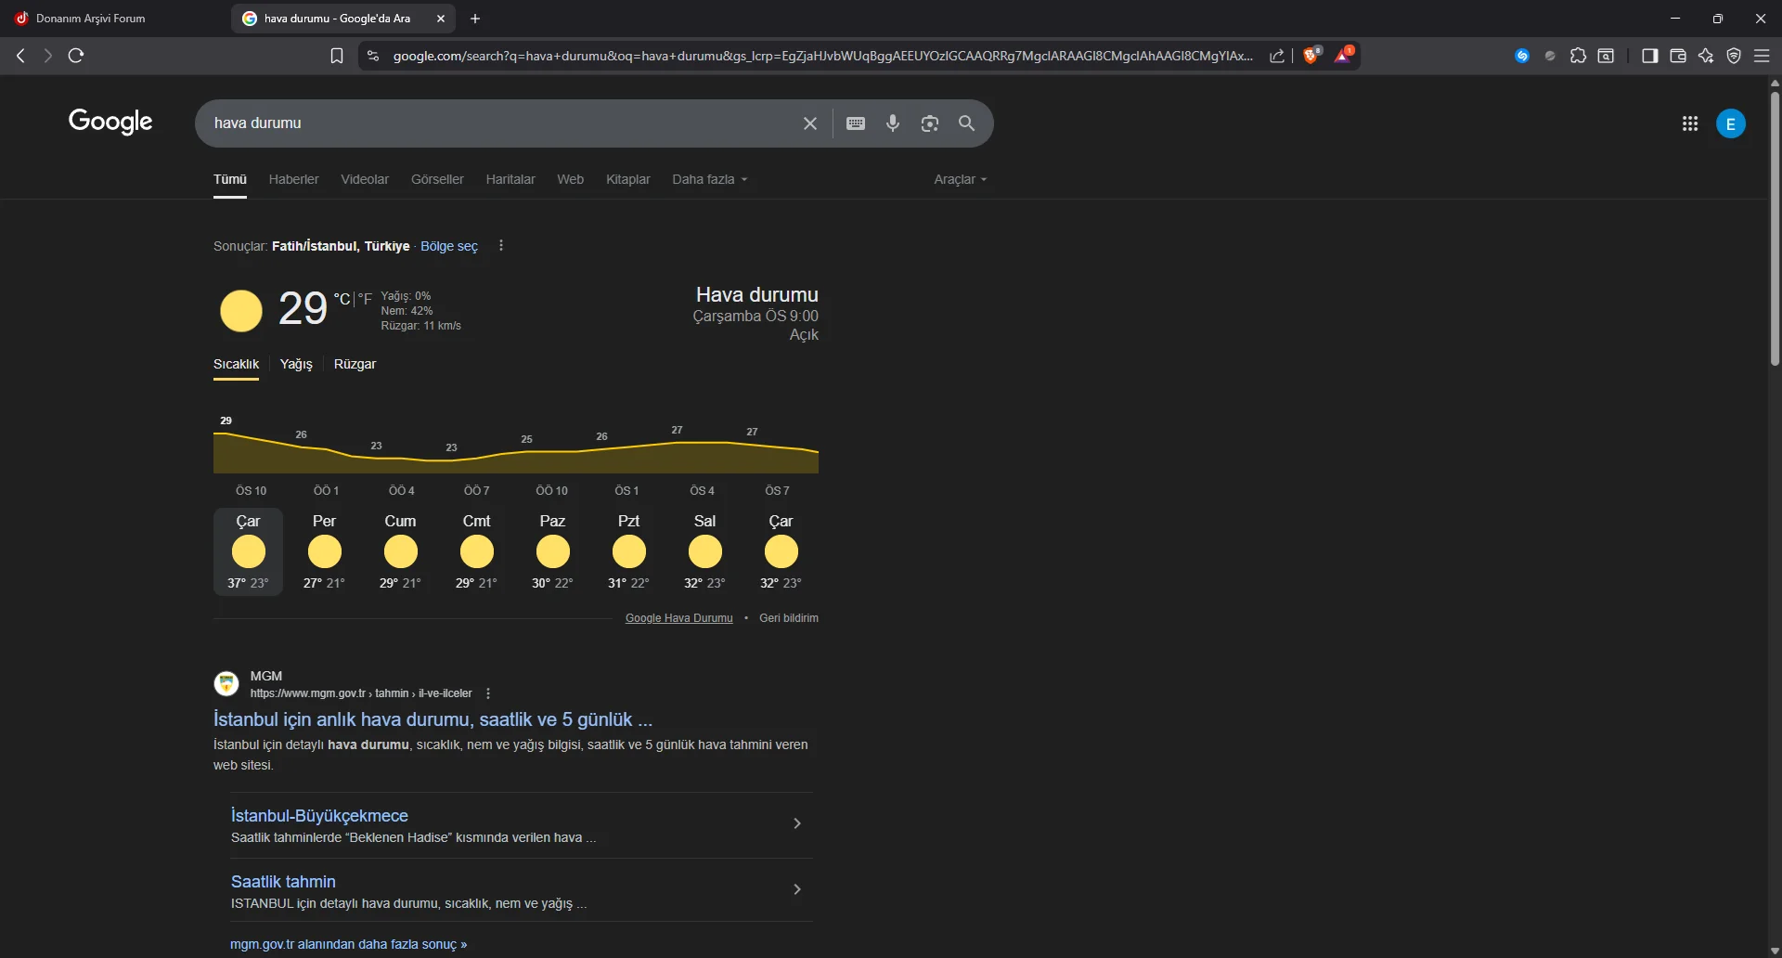Open the Google account avatar E
The width and height of the screenshot is (1782, 958).
click(x=1731, y=123)
